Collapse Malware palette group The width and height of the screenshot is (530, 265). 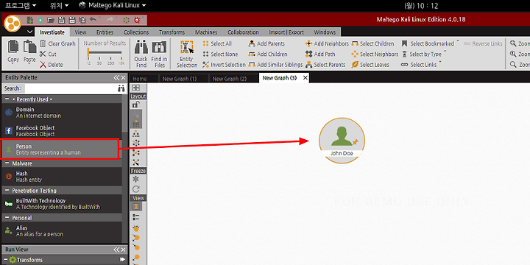7,163
